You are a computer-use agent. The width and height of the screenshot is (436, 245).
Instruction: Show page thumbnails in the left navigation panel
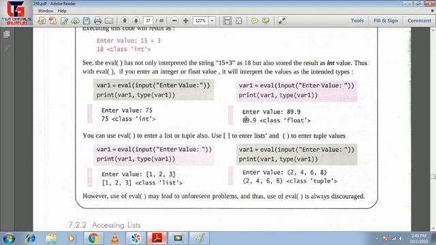[x=7, y=34]
